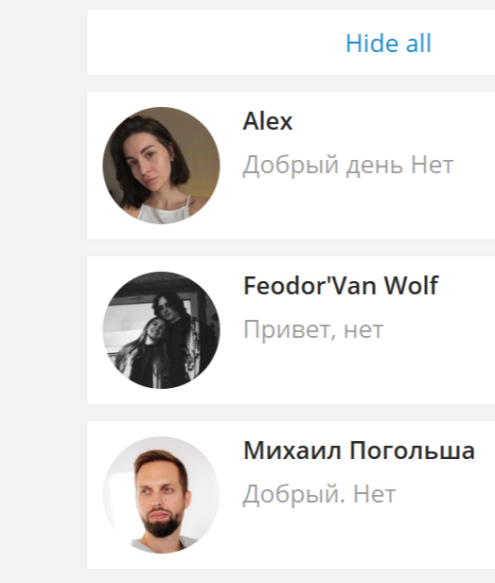Collapse all replies with Hide all

click(388, 44)
